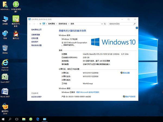The image size is (163, 122).
Task: Click the 更改产品密钥 link
Action: (x=130, y=97)
